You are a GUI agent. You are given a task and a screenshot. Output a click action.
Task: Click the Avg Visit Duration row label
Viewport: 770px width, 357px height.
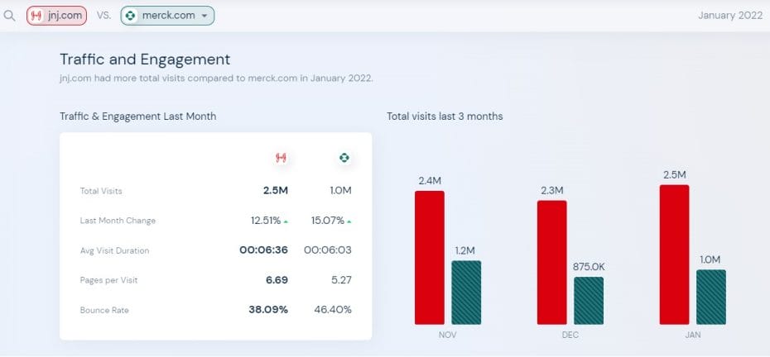[x=114, y=250]
